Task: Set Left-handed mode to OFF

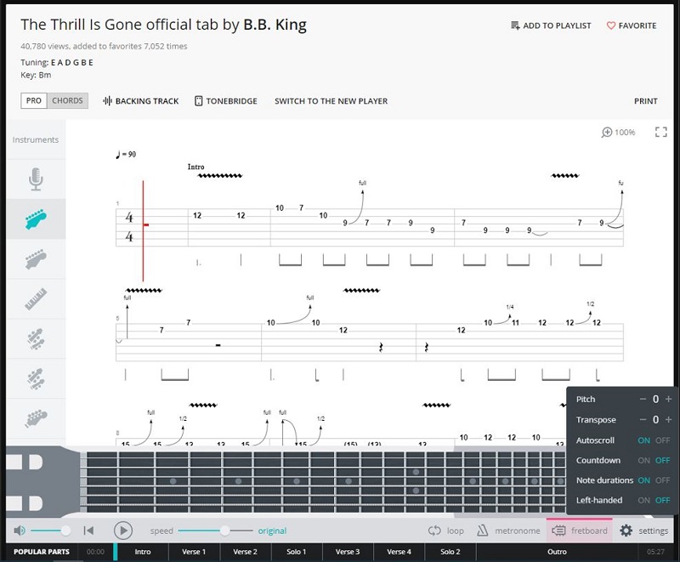Action: pos(663,500)
